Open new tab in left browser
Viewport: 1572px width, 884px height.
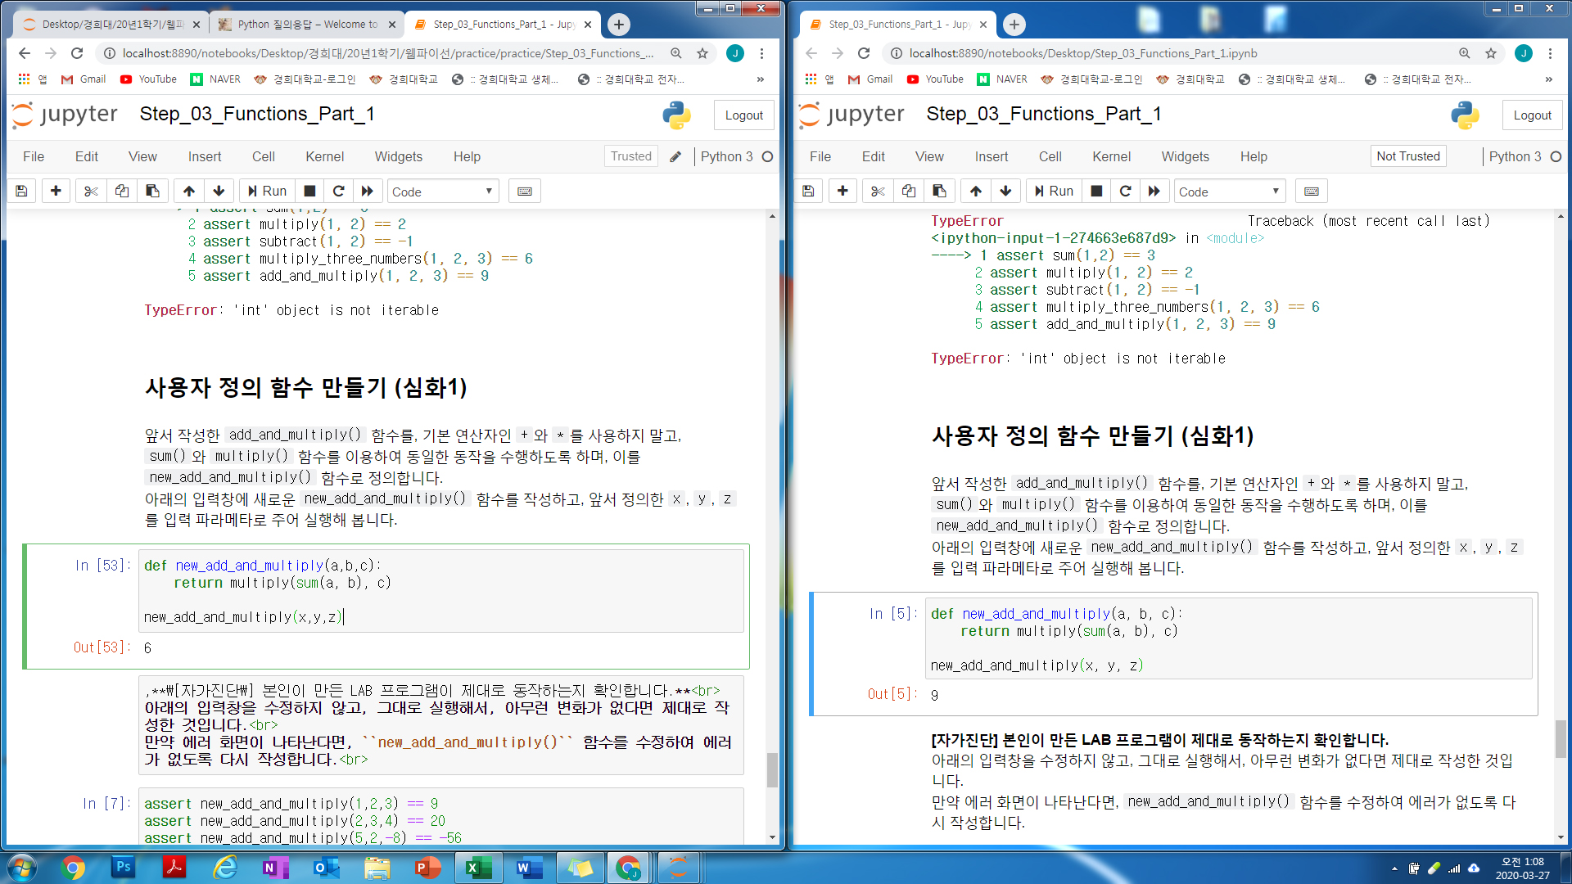click(x=619, y=25)
